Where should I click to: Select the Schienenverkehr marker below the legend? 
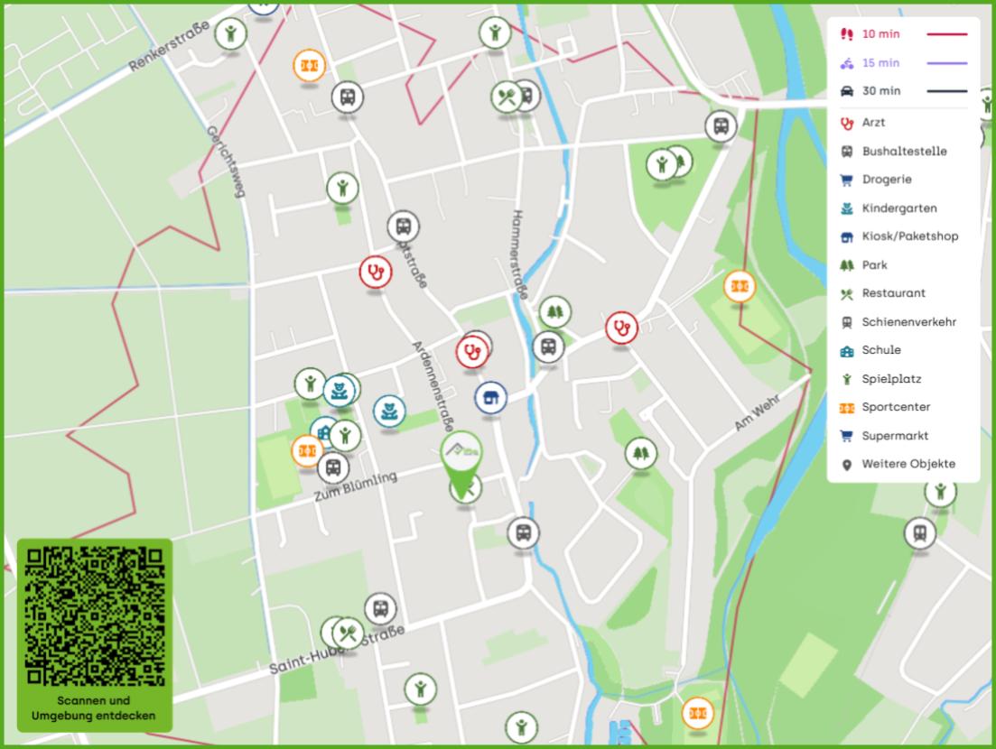click(x=920, y=532)
